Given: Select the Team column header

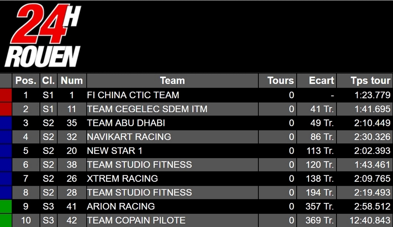Looking at the screenshot, I should [x=172, y=81].
